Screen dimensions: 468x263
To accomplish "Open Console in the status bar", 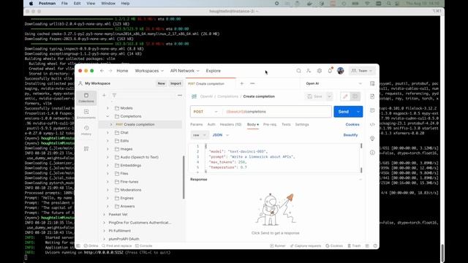I will pos(143,245).
